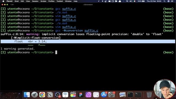Click the battery status in the menu bar
Screen dimensions: 176x99
[141, 1]
